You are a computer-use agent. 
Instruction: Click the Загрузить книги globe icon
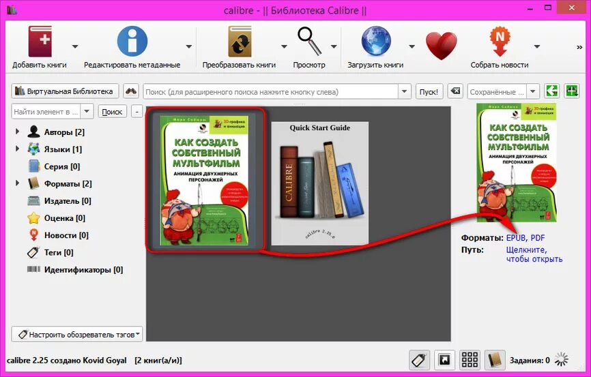tap(376, 41)
